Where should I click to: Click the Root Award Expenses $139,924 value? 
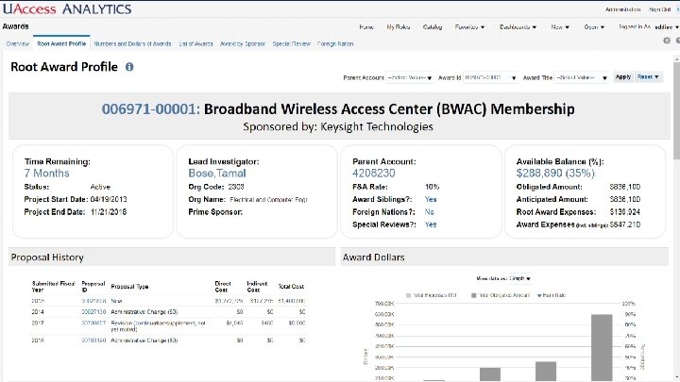(x=625, y=212)
